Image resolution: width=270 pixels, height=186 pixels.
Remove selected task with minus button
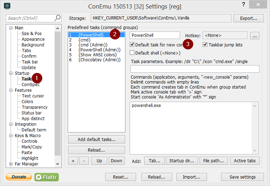coord(84,161)
